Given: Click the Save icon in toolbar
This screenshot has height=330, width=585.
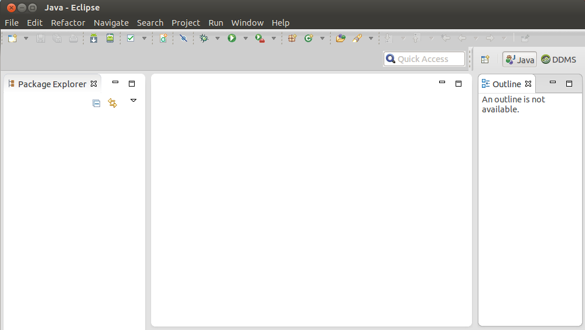Looking at the screenshot, I should point(40,38).
